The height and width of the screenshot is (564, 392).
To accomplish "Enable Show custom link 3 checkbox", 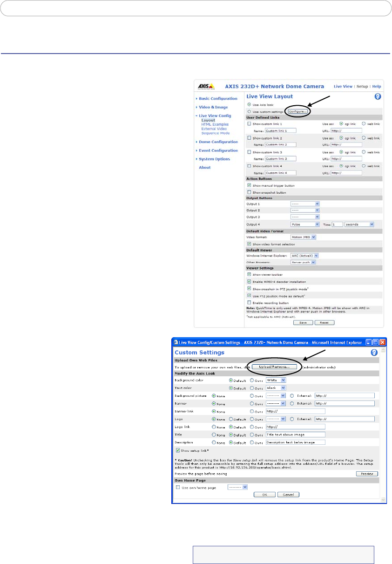I will (249, 153).
